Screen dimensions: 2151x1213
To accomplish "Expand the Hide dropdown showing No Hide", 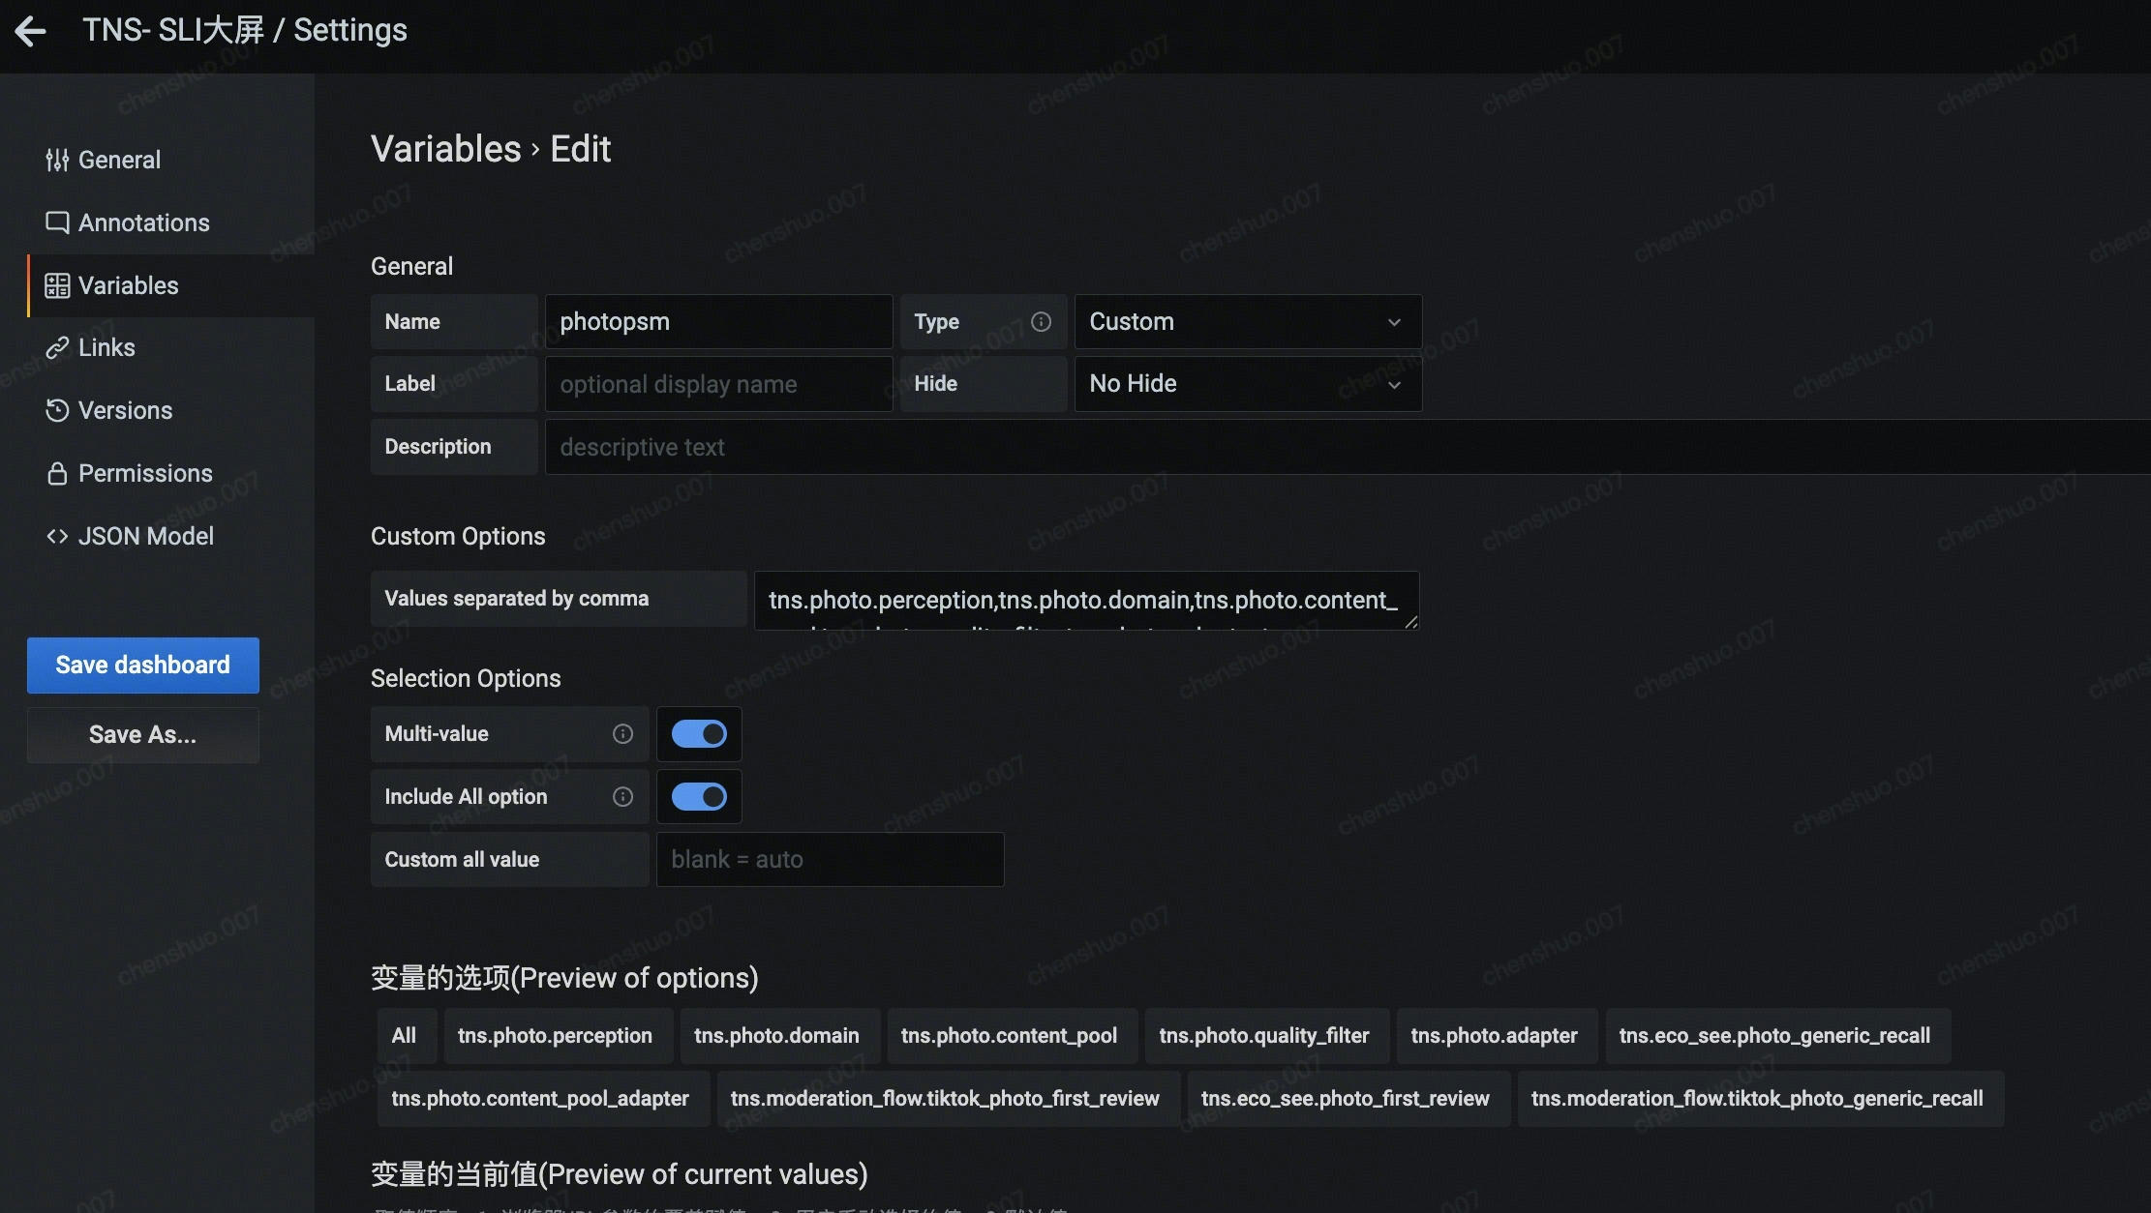I will [1247, 384].
